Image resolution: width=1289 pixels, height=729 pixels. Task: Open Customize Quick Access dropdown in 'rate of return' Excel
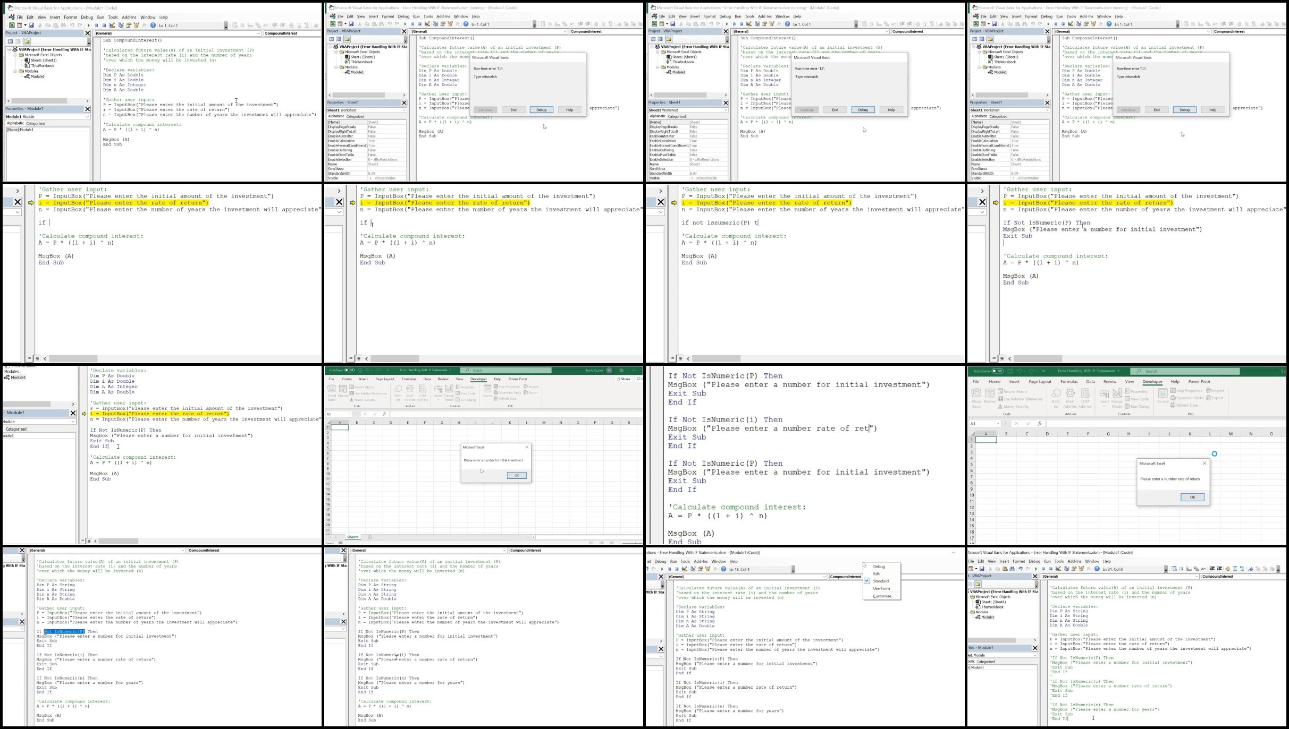(x=1044, y=371)
